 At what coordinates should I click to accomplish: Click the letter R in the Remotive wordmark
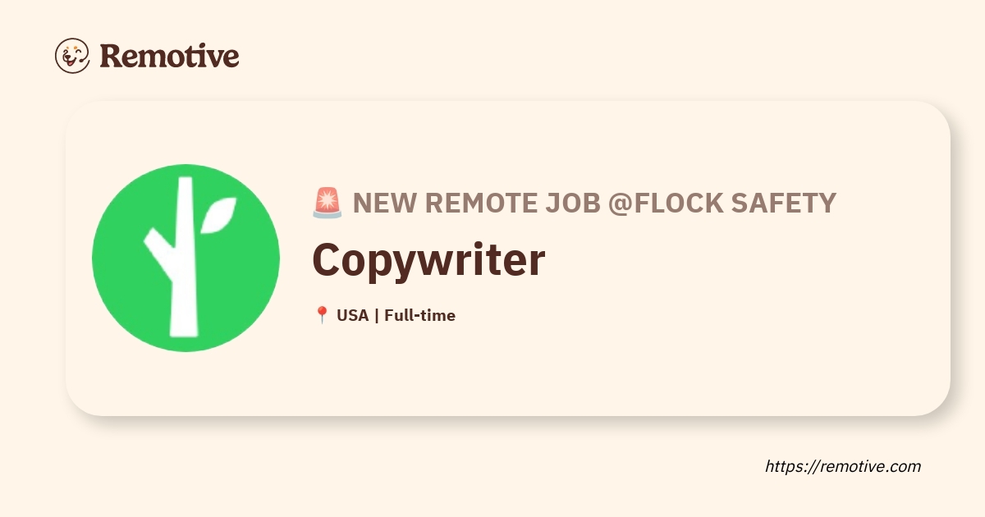click(112, 56)
